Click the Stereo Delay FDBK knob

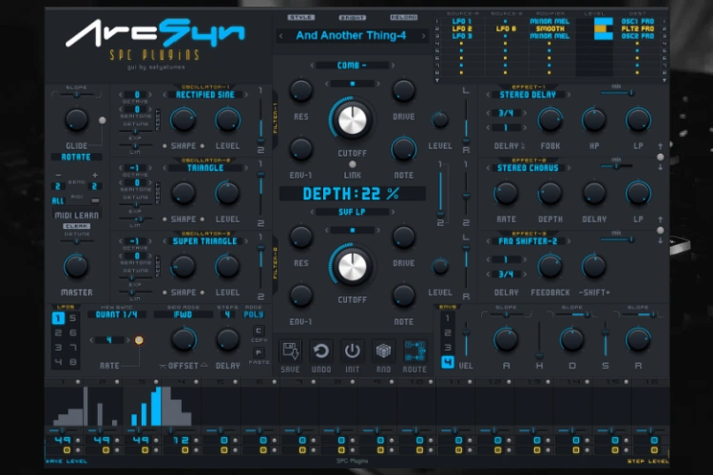click(549, 120)
